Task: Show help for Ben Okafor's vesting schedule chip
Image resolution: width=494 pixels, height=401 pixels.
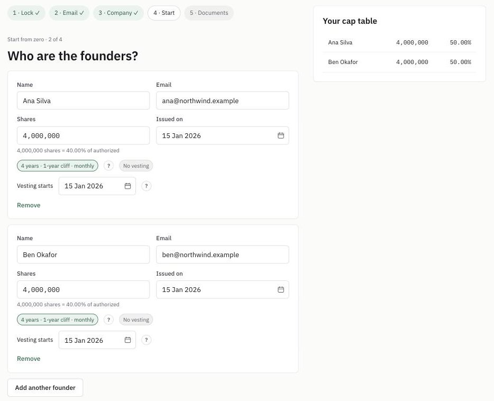Action: tap(108, 320)
